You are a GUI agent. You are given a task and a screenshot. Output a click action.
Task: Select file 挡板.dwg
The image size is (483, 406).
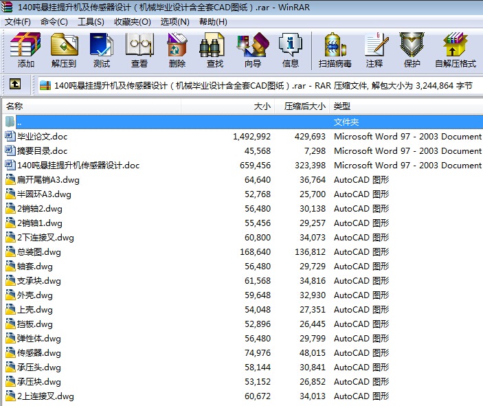35,324
